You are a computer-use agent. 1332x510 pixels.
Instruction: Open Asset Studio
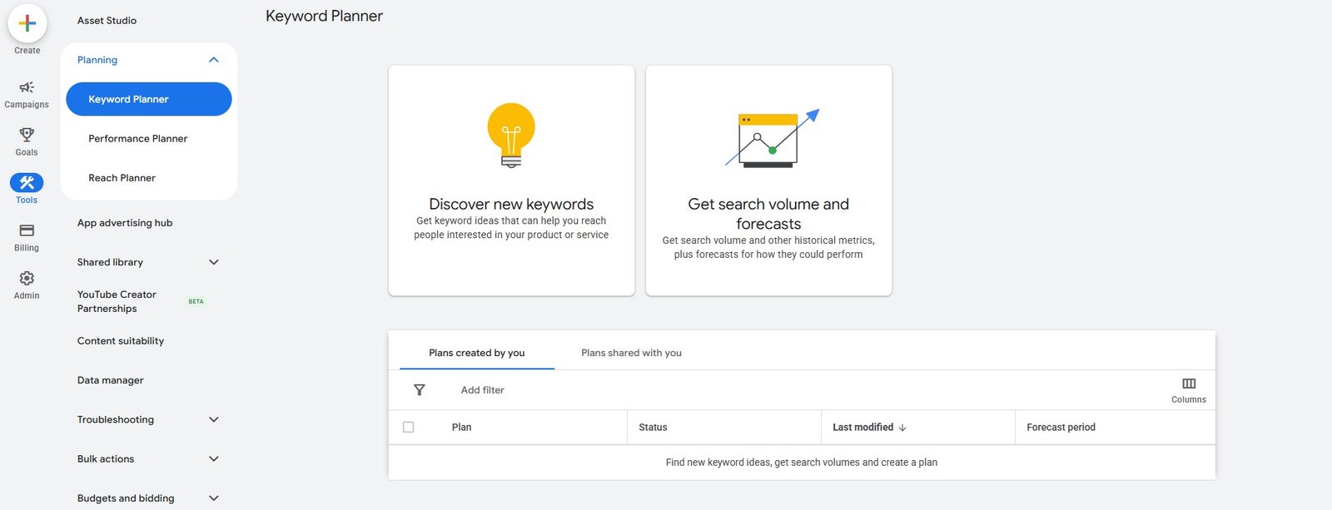coord(107,20)
